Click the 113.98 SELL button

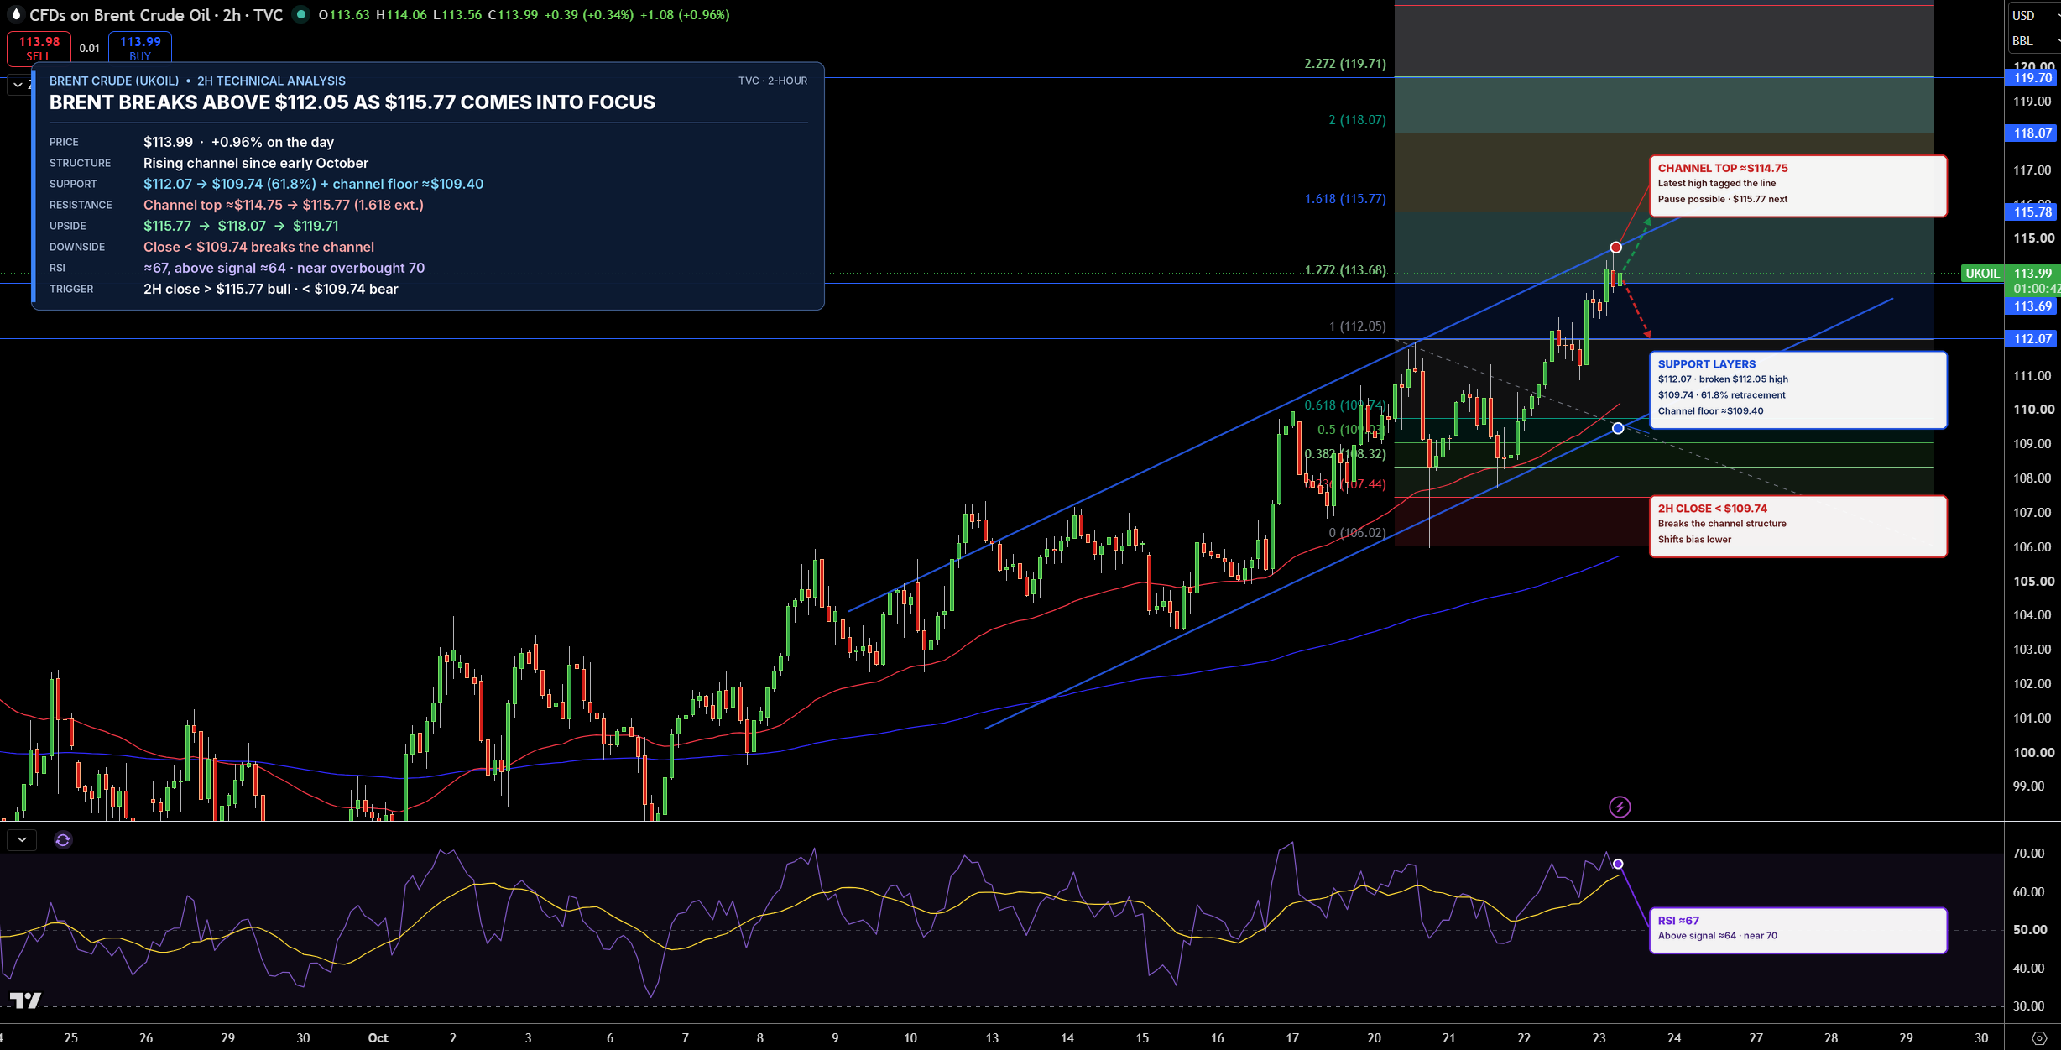(x=39, y=48)
